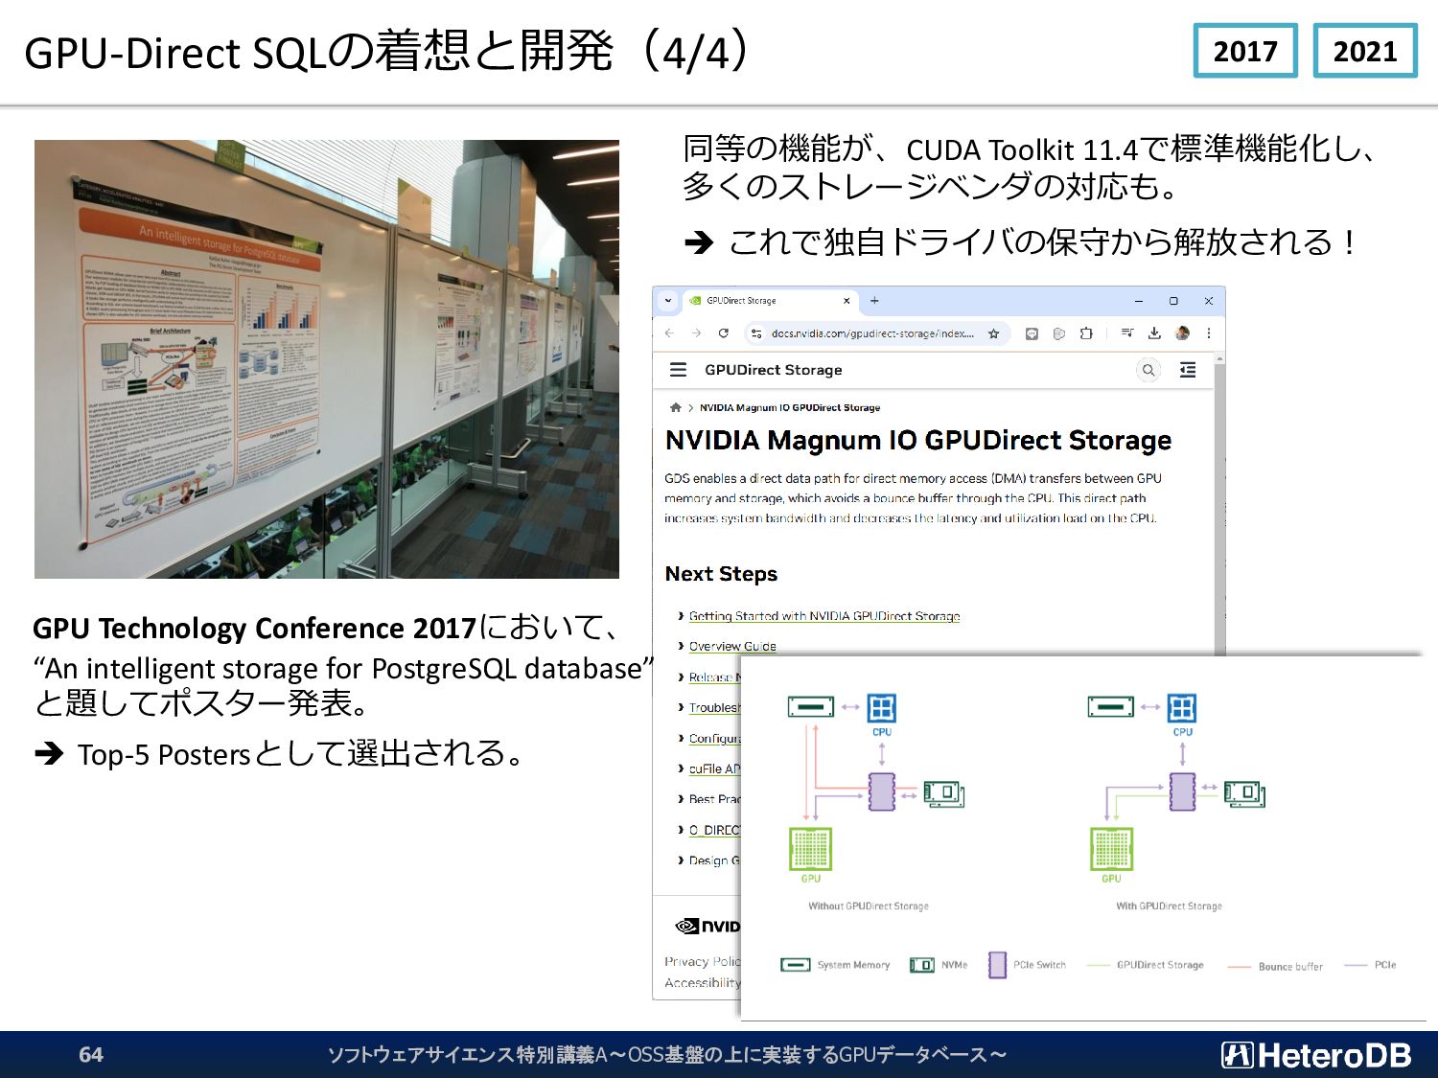The height and width of the screenshot is (1078, 1438).
Task: Click the System Memory legend icon
Action: tap(796, 965)
